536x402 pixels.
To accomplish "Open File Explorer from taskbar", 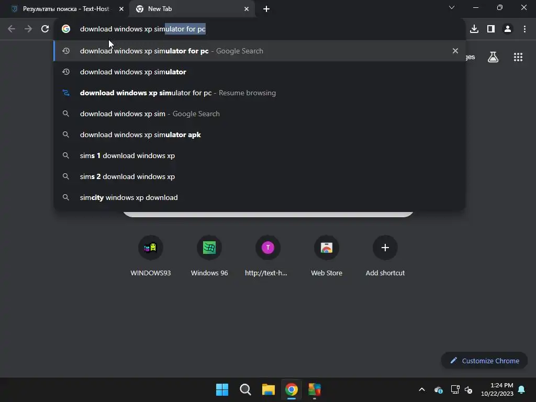I will 269,389.
